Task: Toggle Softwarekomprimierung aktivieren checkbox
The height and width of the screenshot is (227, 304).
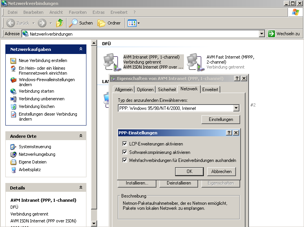Action: click(x=125, y=152)
